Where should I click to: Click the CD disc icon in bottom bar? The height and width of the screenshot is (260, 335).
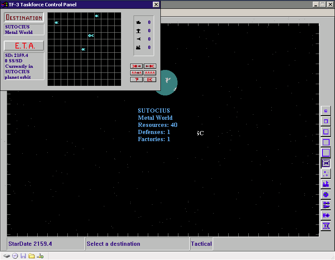[x=15, y=256]
